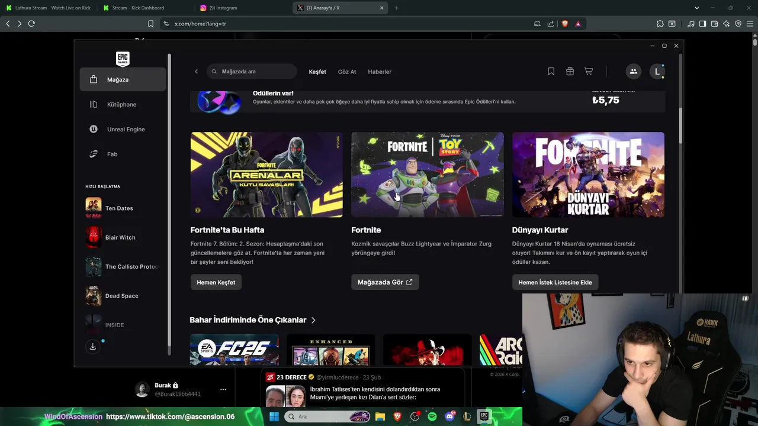Screen dimensions: 758x426
Task: Go forward in browser history
Action: pyautogui.click(x=20, y=24)
